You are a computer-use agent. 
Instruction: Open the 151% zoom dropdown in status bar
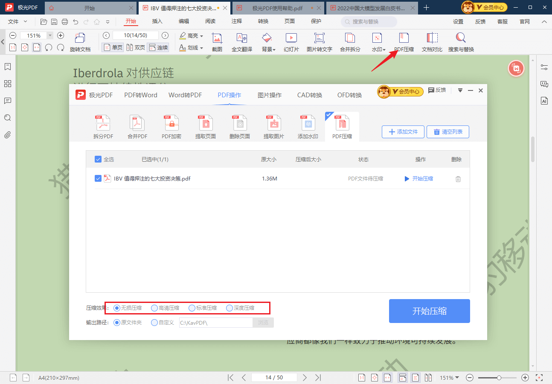point(457,378)
